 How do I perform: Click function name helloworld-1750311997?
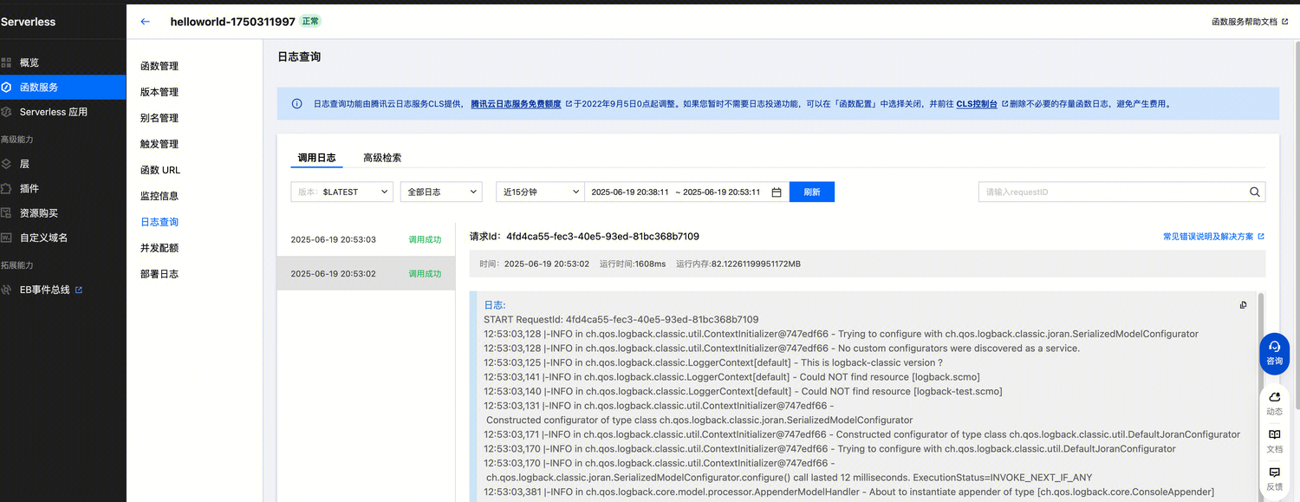tap(233, 22)
